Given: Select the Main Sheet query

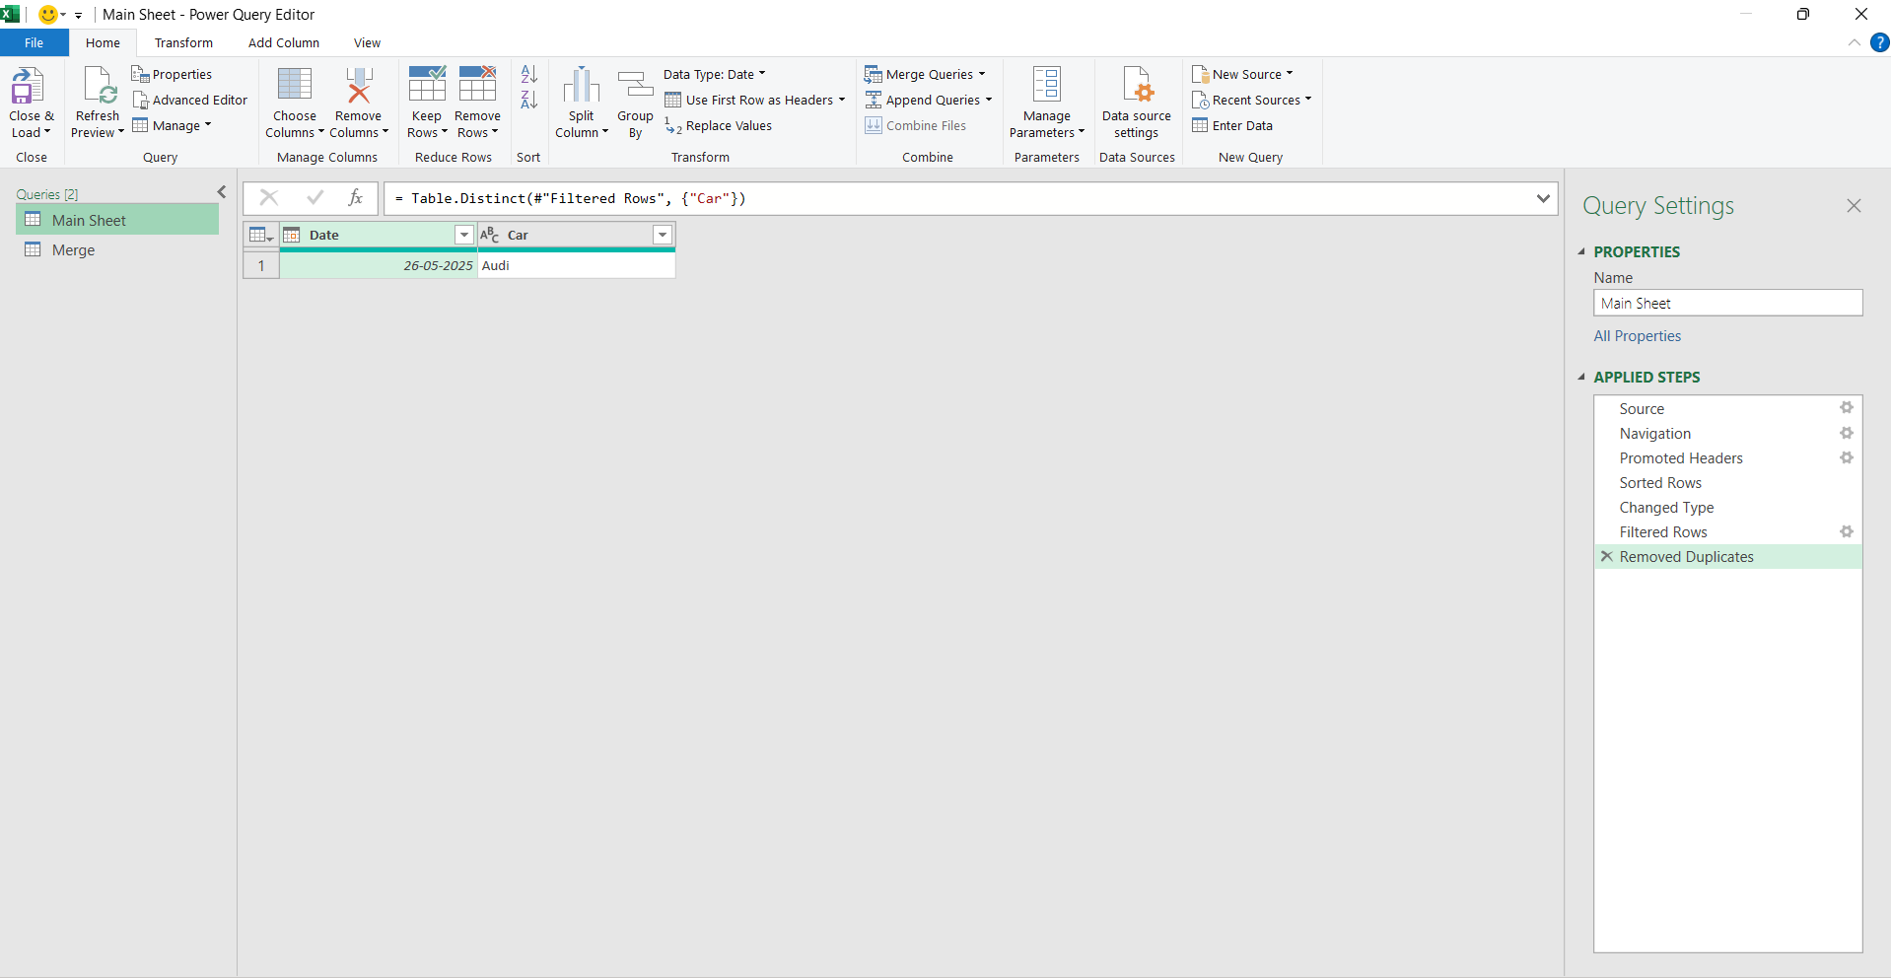Looking at the screenshot, I should (x=117, y=220).
